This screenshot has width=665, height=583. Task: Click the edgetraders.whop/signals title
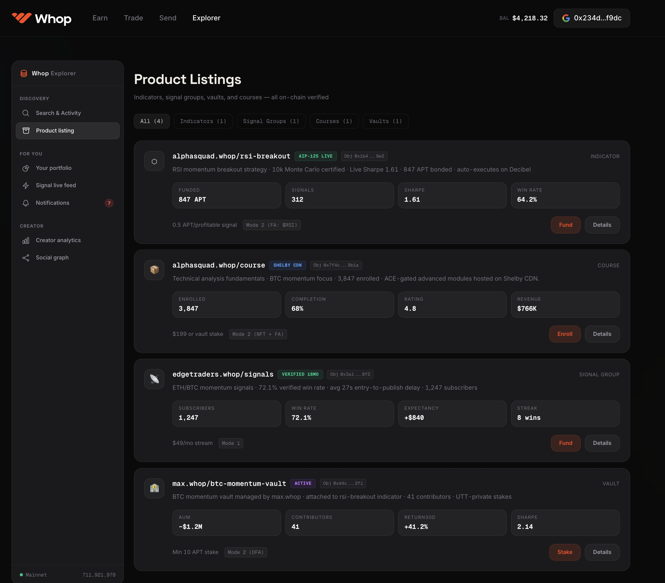coord(223,374)
